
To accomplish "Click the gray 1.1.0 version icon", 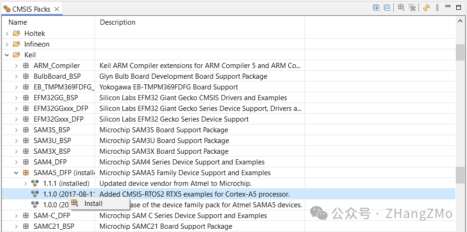I will click(35, 194).
